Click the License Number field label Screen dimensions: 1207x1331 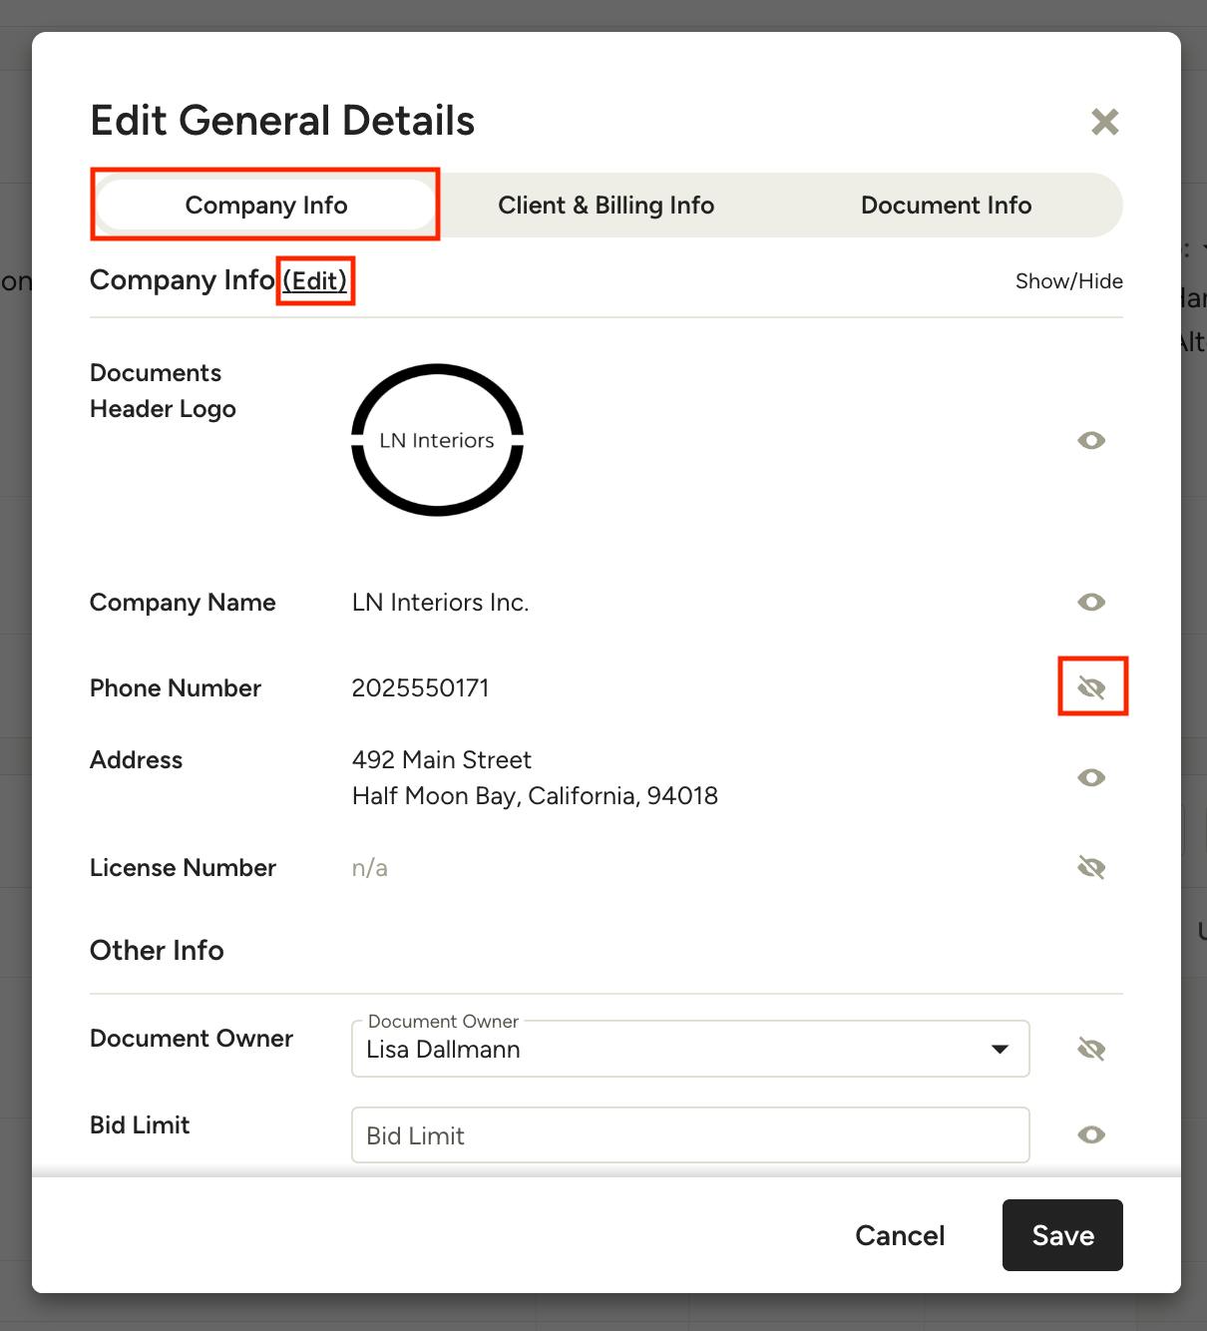click(183, 868)
